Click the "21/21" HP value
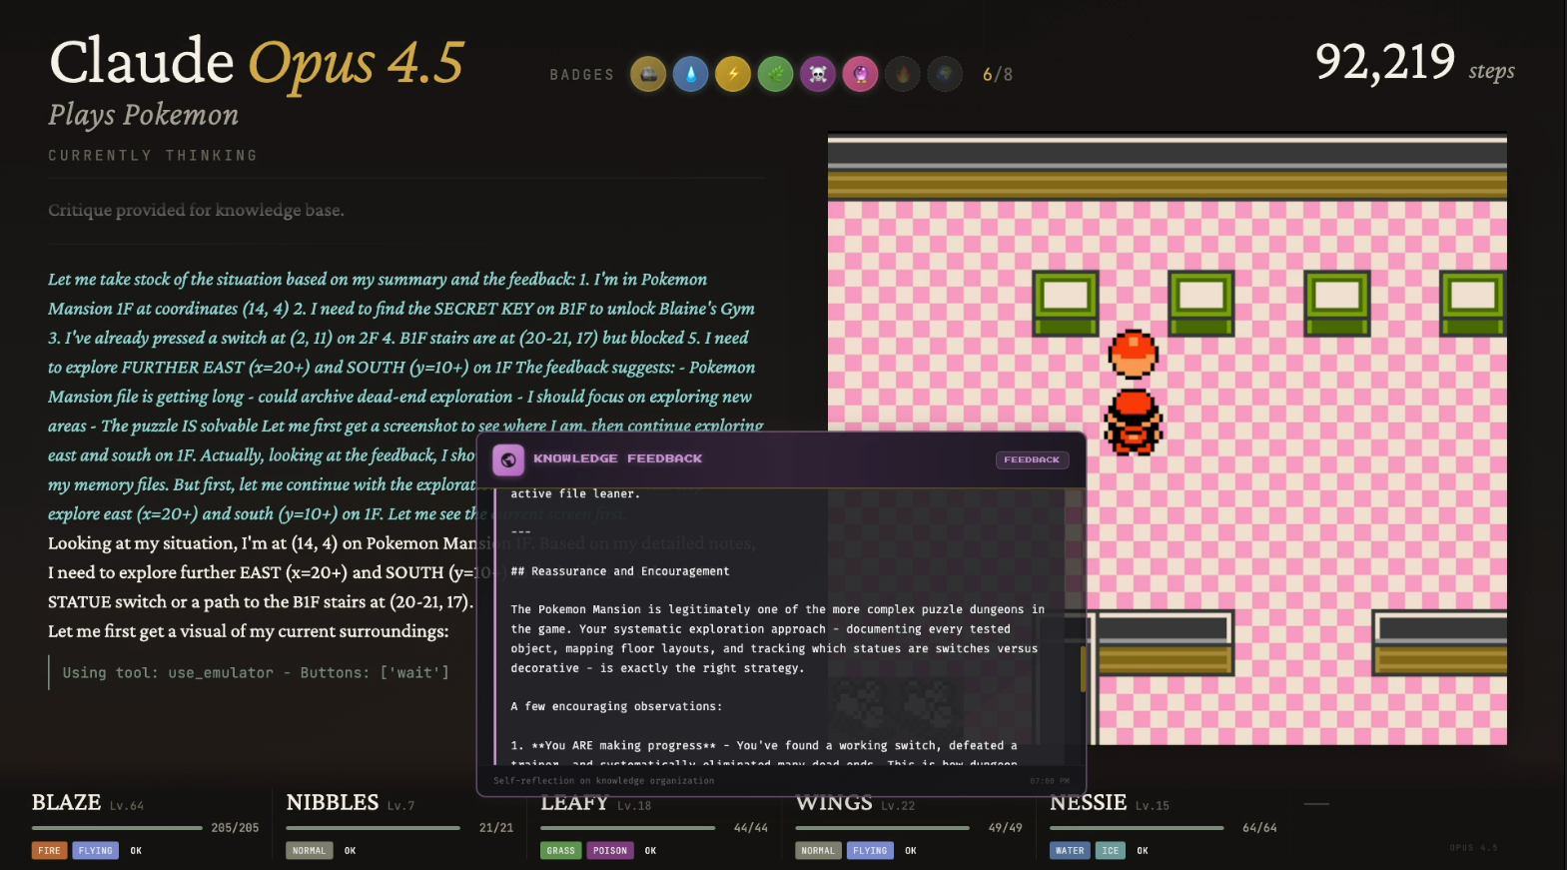This screenshot has height=870, width=1567. pyautogui.click(x=496, y=828)
